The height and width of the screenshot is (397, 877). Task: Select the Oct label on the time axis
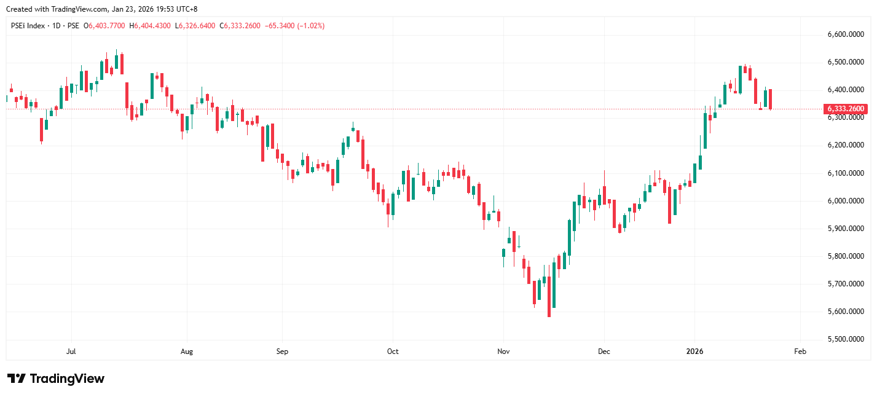coord(393,352)
